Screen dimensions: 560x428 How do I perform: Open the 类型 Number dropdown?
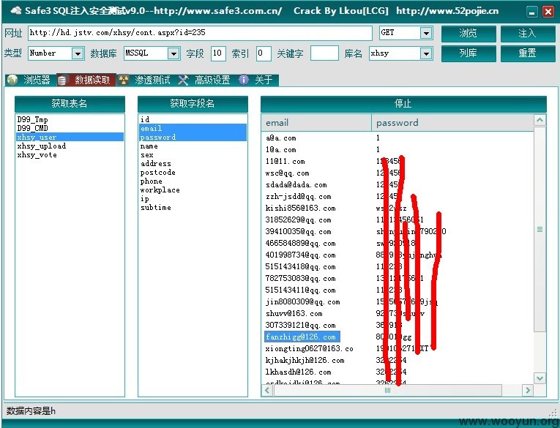tap(78, 53)
